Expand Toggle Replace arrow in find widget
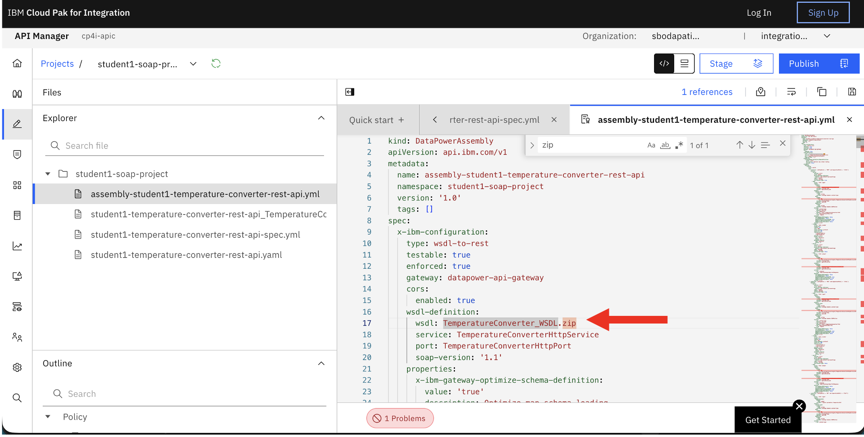This screenshot has width=864, height=437. [532, 145]
